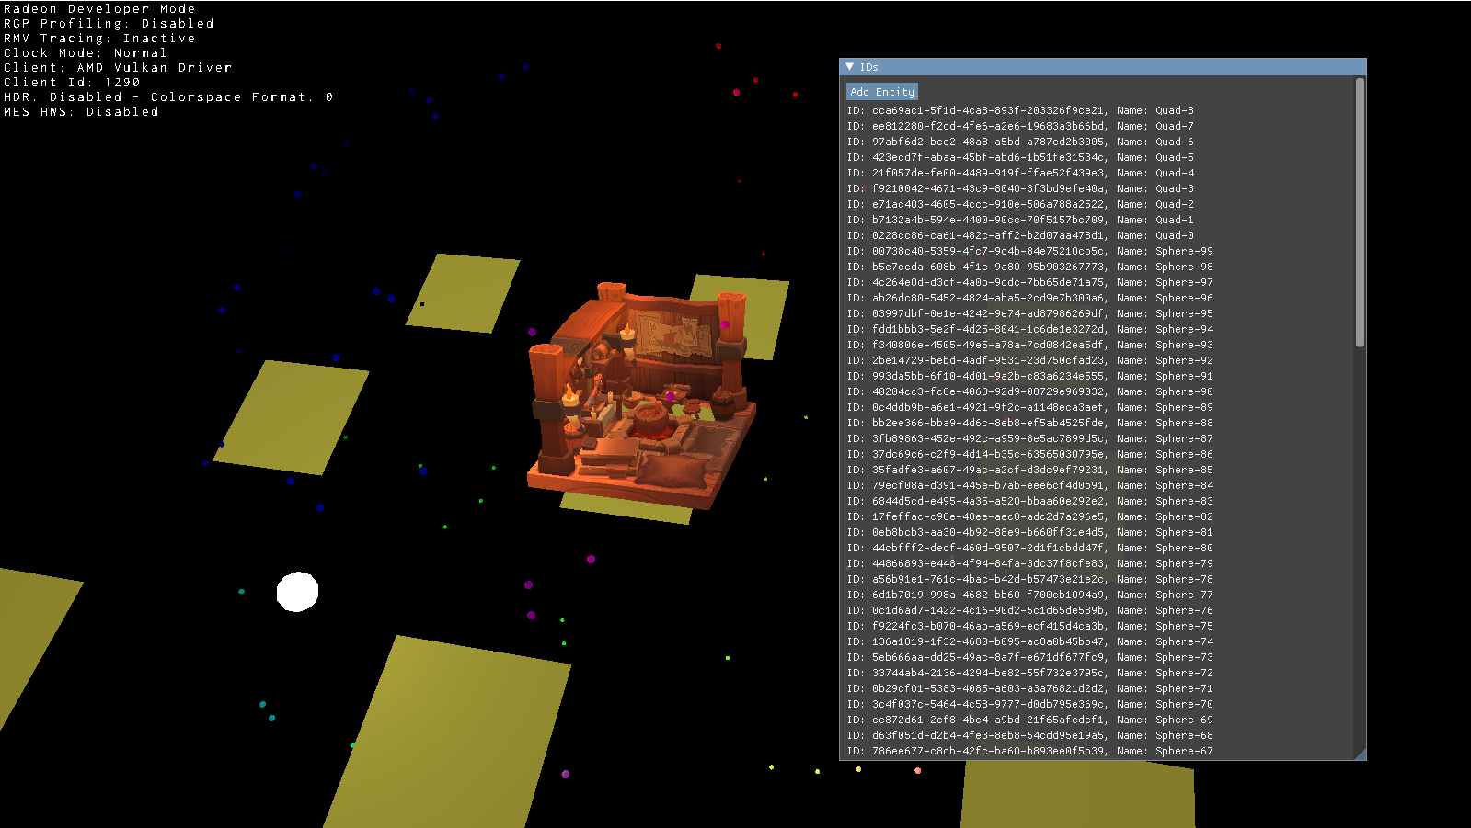Select the row named Sphere-88

1030,423
